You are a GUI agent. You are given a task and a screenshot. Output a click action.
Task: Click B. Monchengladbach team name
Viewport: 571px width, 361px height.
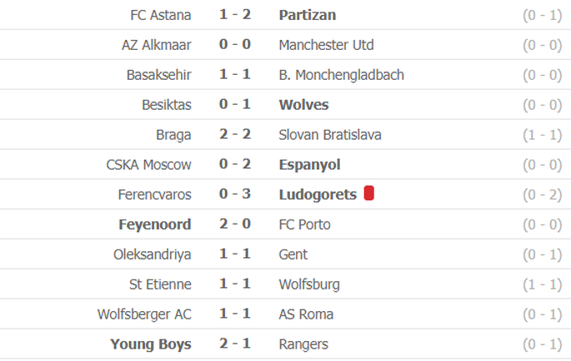(x=342, y=75)
